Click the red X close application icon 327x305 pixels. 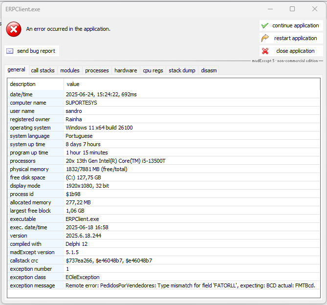coord(265,51)
